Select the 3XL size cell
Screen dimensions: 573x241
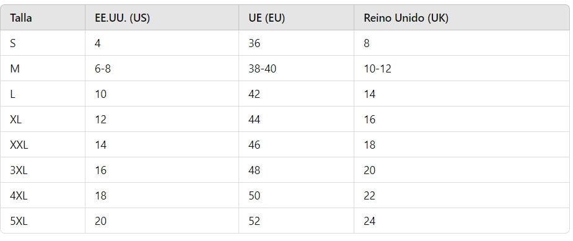(x=43, y=170)
